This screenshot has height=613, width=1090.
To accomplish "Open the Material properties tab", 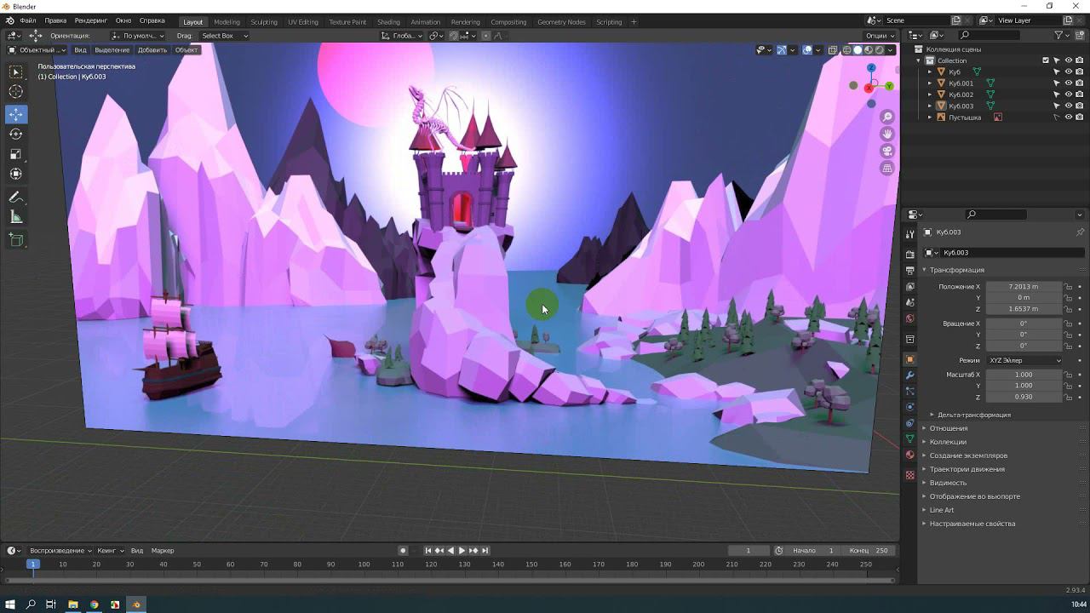I will tap(909, 455).
